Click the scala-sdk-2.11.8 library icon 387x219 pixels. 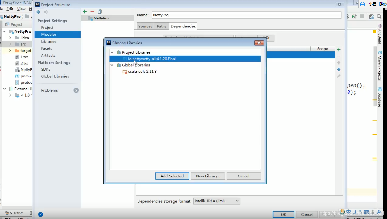[x=125, y=72]
